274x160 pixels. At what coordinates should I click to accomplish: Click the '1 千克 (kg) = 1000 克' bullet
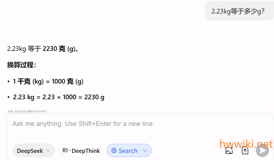coord(48,81)
